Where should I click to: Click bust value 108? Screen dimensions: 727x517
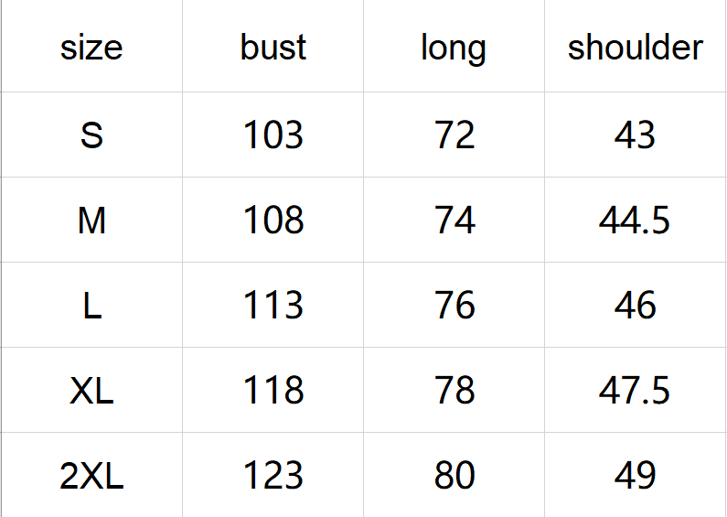pyautogui.click(x=273, y=221)
